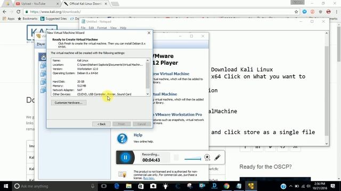Bookmark this page with star icon

[296, 12]
